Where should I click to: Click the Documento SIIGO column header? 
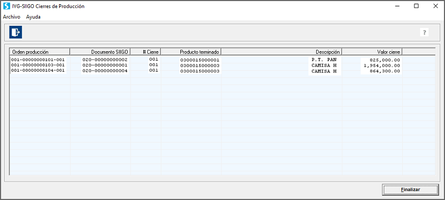click(x=100, y=52)
